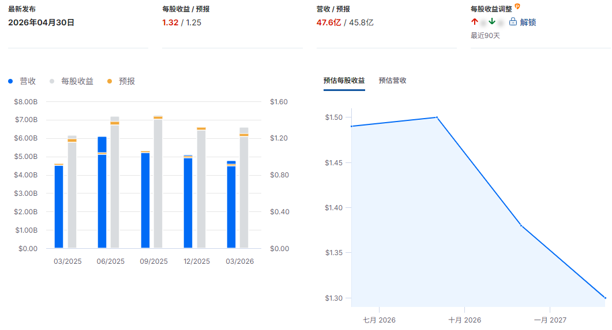
Task: Open the 解锁 unlock link
Action: (x=528, y=22)
